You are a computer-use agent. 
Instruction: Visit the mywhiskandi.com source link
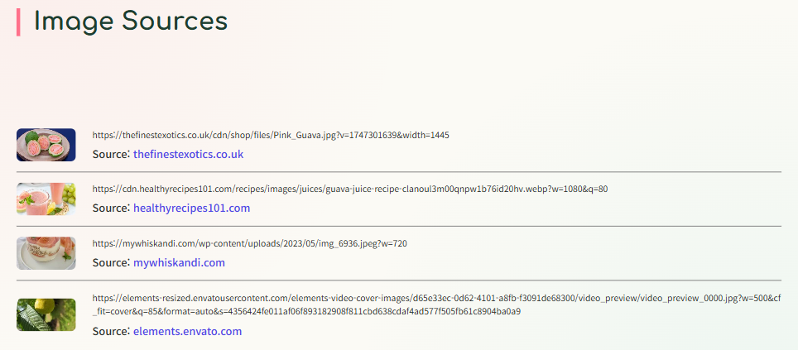click(179, 262)
